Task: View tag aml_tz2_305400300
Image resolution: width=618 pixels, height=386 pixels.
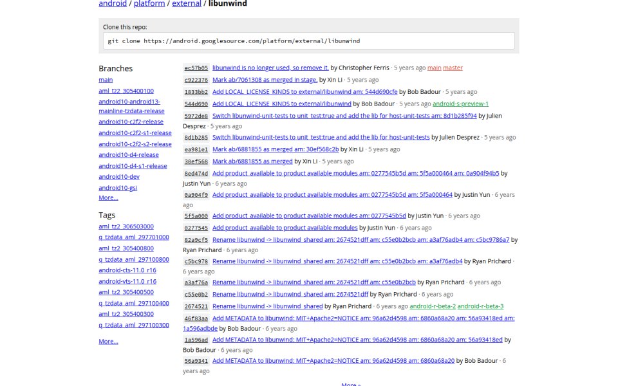Action: point(126,314)
